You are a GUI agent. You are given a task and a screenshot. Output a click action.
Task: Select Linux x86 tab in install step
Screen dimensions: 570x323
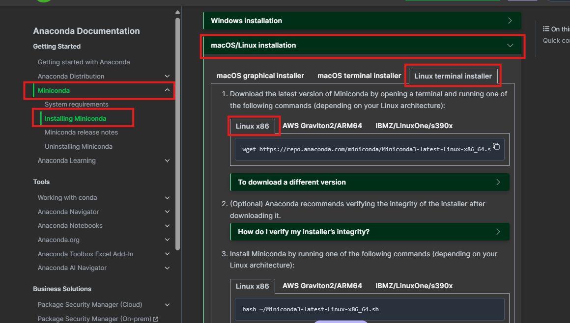point(252,286)
